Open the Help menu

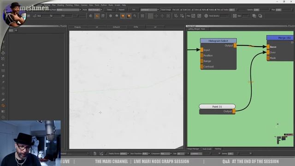click(x=124, y=5)
